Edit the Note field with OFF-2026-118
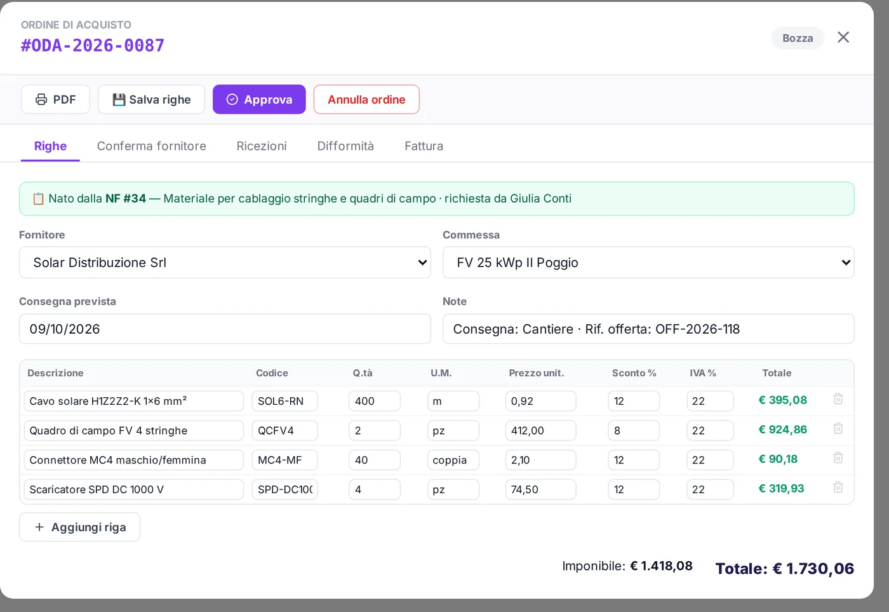 [x=648, y=329]
